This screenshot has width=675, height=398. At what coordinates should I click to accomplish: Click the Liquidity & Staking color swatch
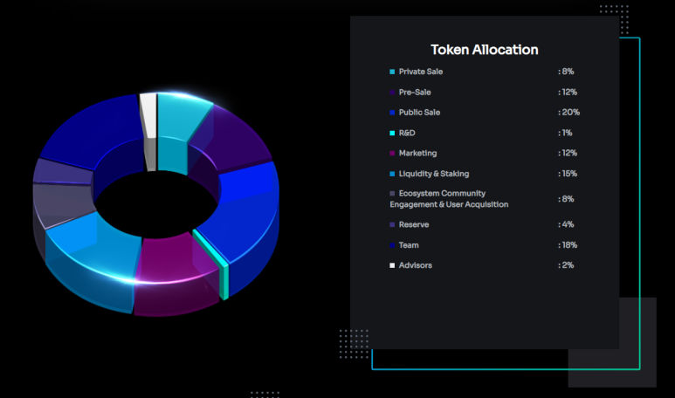pyautogui.click(x=392, y=174)
